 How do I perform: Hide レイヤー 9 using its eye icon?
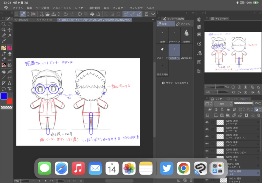point(207,122)
